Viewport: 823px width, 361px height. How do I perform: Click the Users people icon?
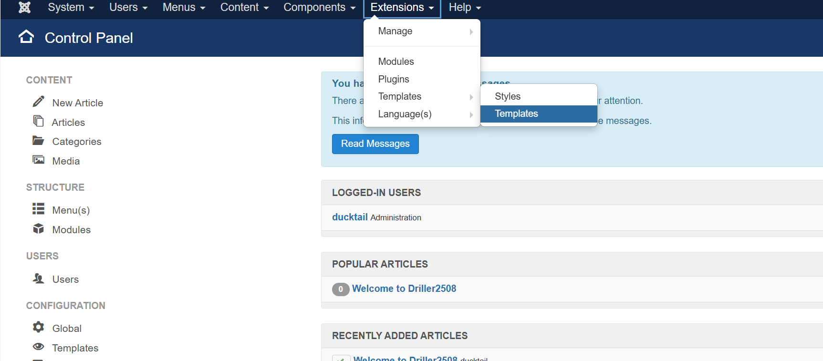38,278
